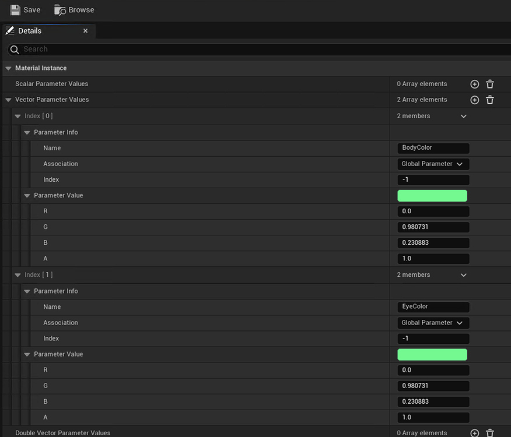Screen dimensions: 511x437
Task: Open the EyeColor Association dropdown
Action: [x=433, y=322]
